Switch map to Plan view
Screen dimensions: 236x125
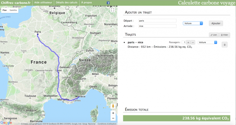click(x=4, y=10)
